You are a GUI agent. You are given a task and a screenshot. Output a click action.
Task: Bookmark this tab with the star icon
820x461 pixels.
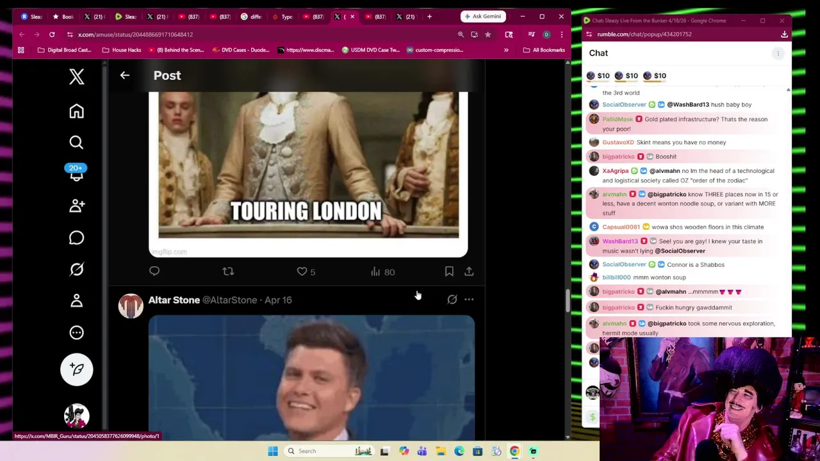(x=488, y=35)
